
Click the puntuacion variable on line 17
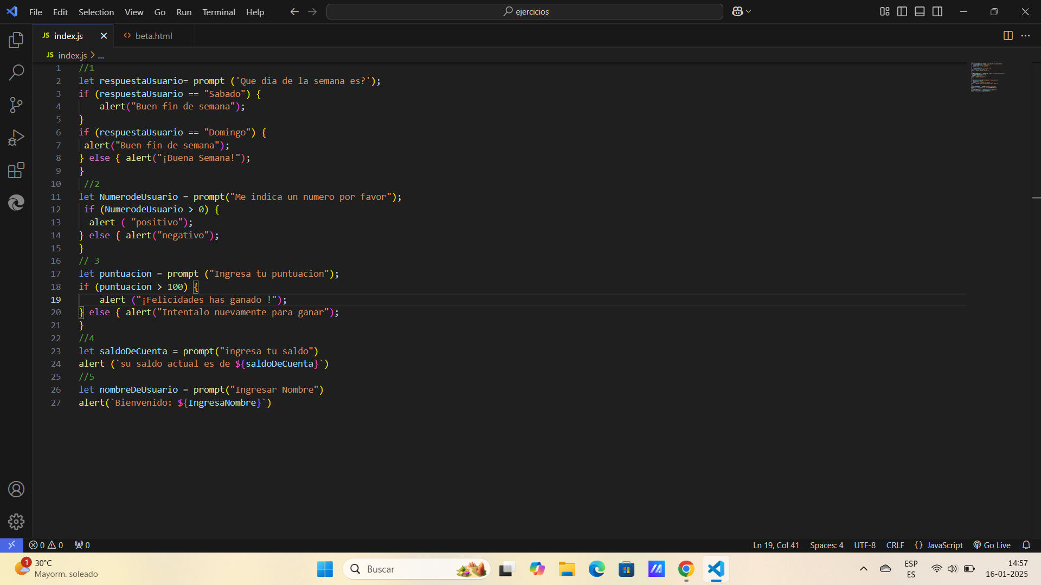pyautogui.click(x=125, y=274)
